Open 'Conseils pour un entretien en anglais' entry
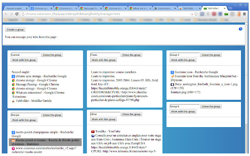 [x=126, y=139]
